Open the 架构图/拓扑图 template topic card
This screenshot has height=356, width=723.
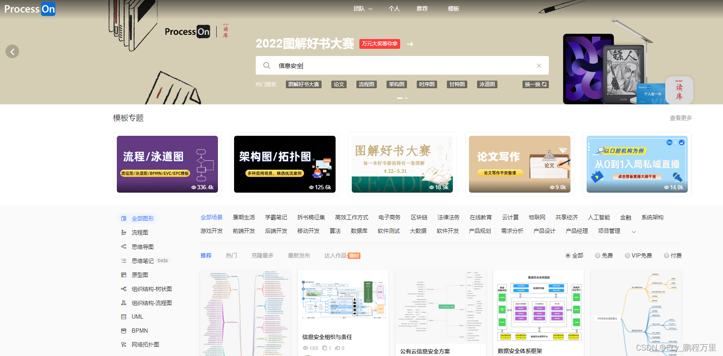pyautogui.click(x=285, y=164)
